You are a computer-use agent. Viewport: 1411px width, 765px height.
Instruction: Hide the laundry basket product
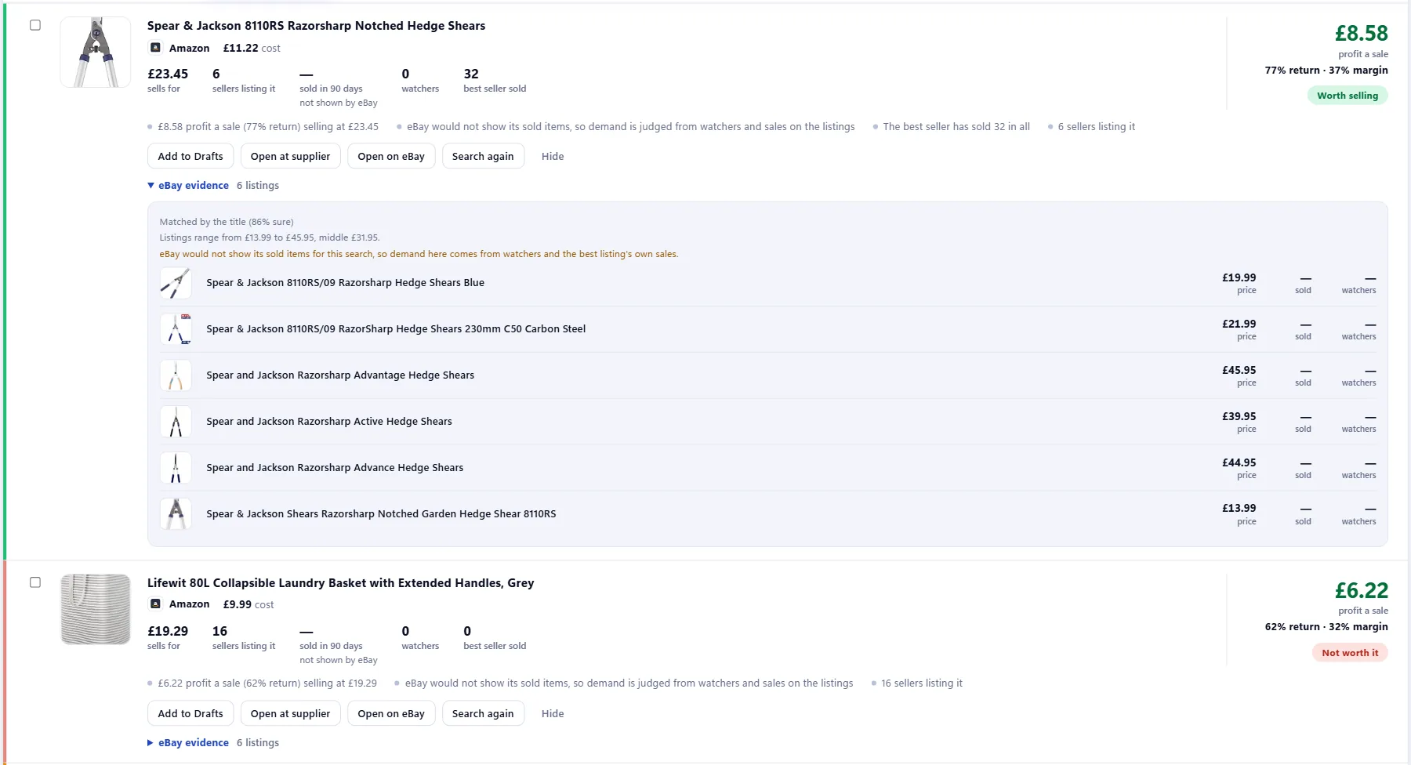[x=553, y=714]
